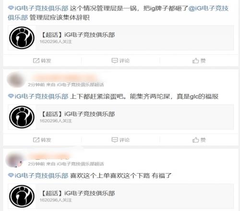The width and height of the screenshot is (240, 211).
Task: Open the iG电子竞技俱乐部 topic tag in first post
Action: click(38, 8)
